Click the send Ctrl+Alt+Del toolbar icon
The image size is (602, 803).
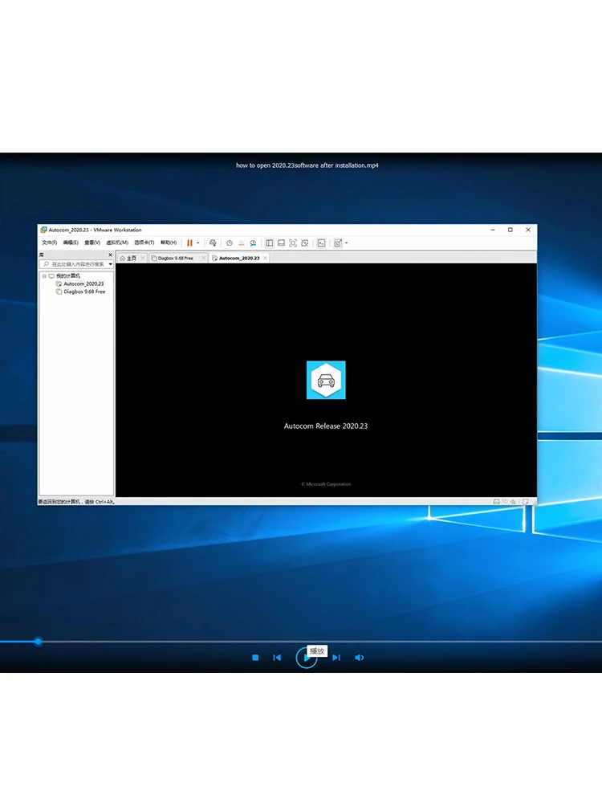213,243
